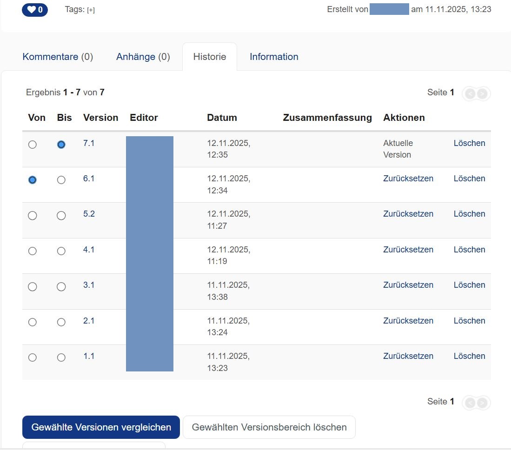Open the Kommentare tab
This screenshot has width=511, height=450.
[x=58, y=57]
